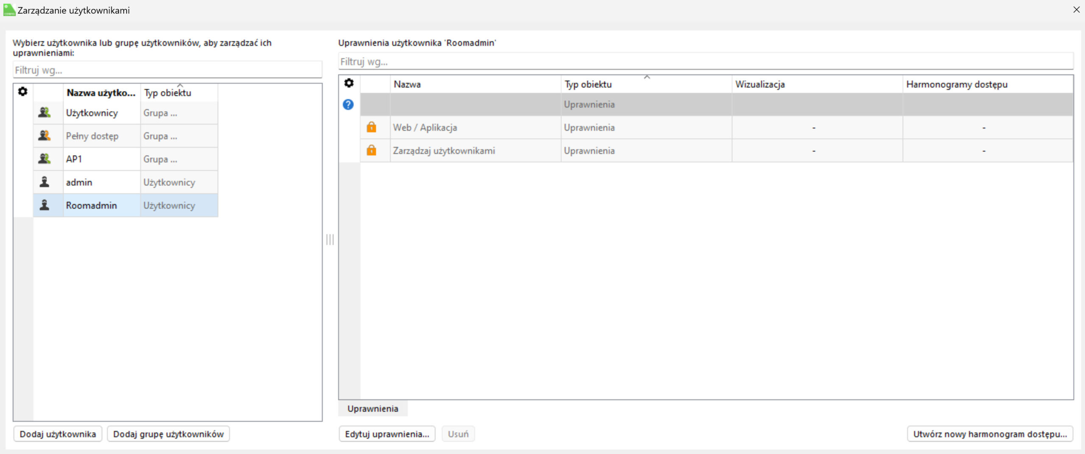Click Utwórz nowy harmonogram dostępu button
This screenshot has width=1085, height=454.
pos(990,434)
